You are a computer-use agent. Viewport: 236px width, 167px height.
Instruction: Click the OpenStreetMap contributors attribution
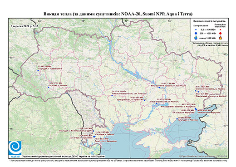(x=203, y=156)
